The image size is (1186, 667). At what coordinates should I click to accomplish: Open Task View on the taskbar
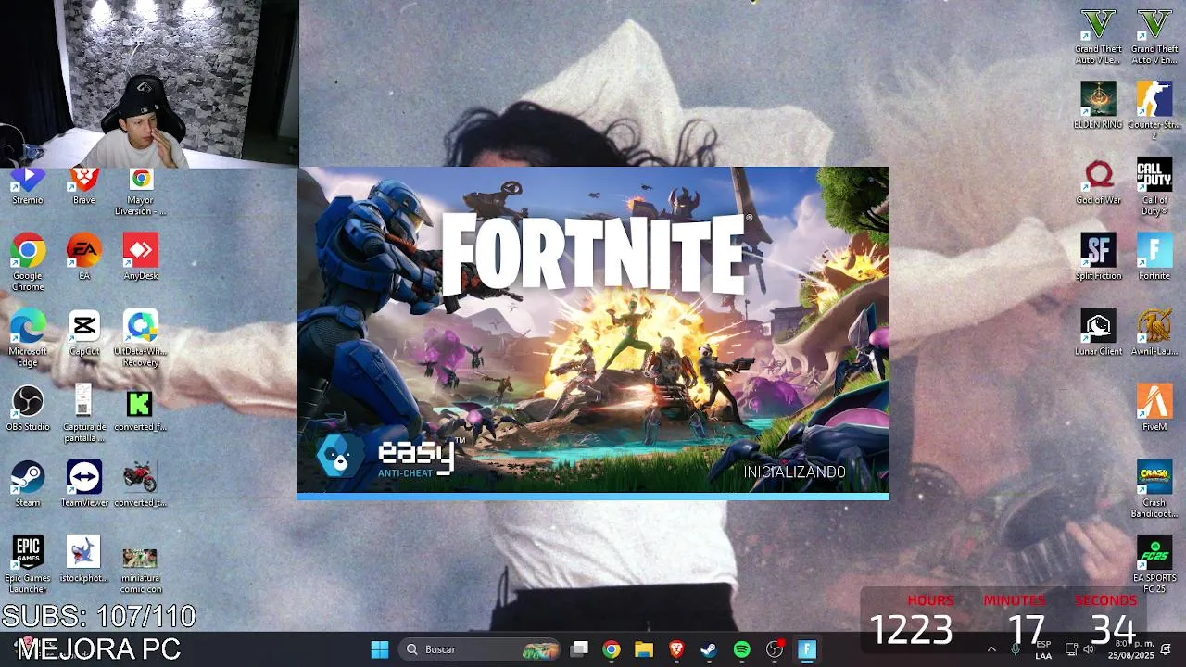580,649
